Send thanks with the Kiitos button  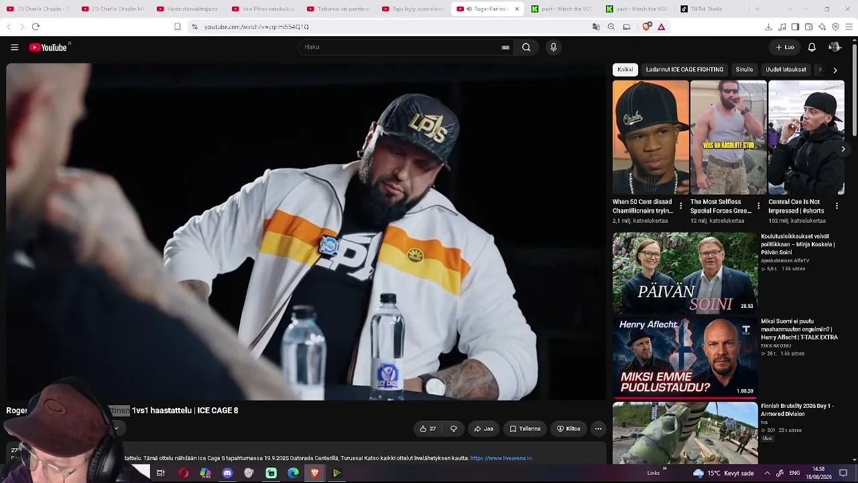click(x=568, y=429)
